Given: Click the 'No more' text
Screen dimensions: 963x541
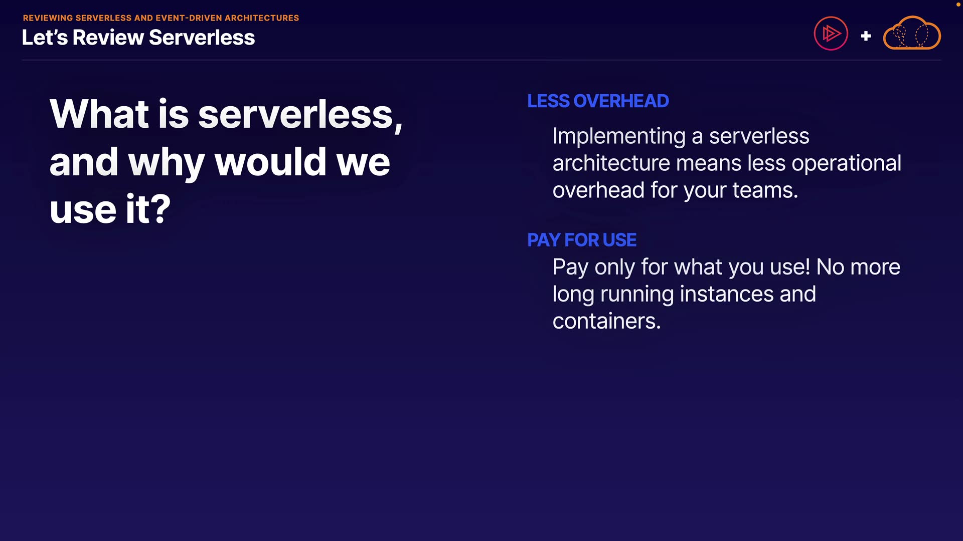Looking at the screenshot, I should coord(858,267).
